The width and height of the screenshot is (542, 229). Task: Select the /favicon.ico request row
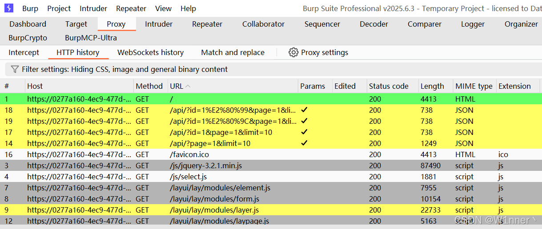pyautogui.click(x=271, y=154)
